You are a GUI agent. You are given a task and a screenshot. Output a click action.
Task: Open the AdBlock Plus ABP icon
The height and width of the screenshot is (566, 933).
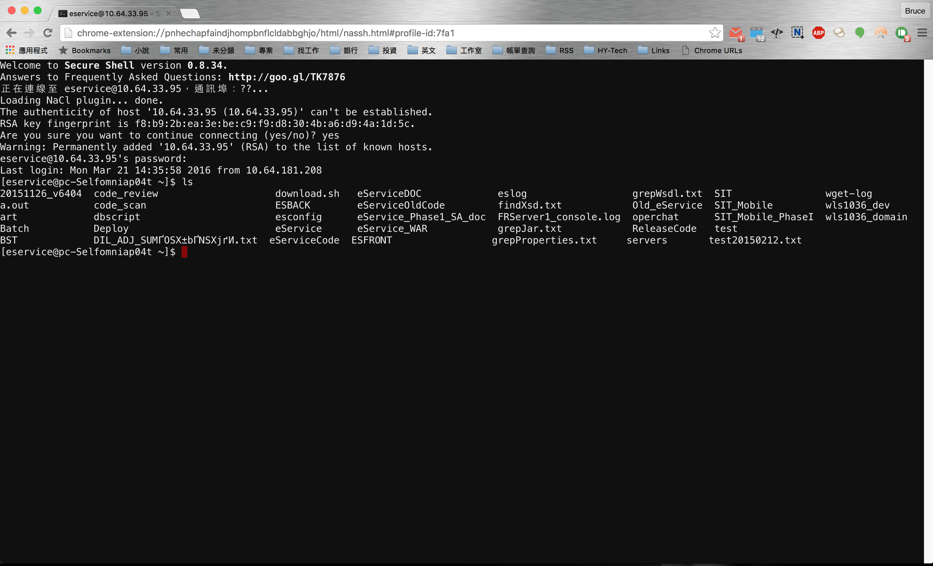pyautogui.click(x=818, y=33)
